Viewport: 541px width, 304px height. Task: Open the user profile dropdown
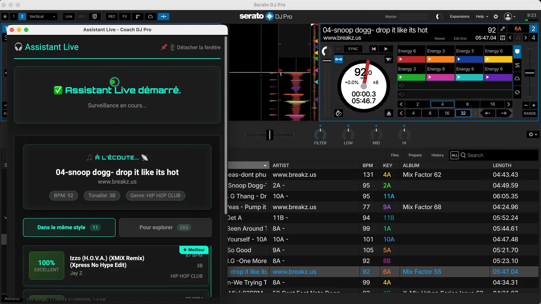pos(510,17)
